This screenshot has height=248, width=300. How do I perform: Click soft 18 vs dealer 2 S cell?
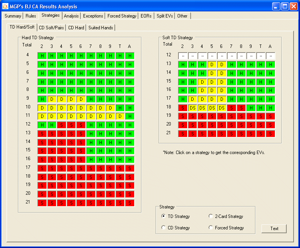(x=183, y=108)
